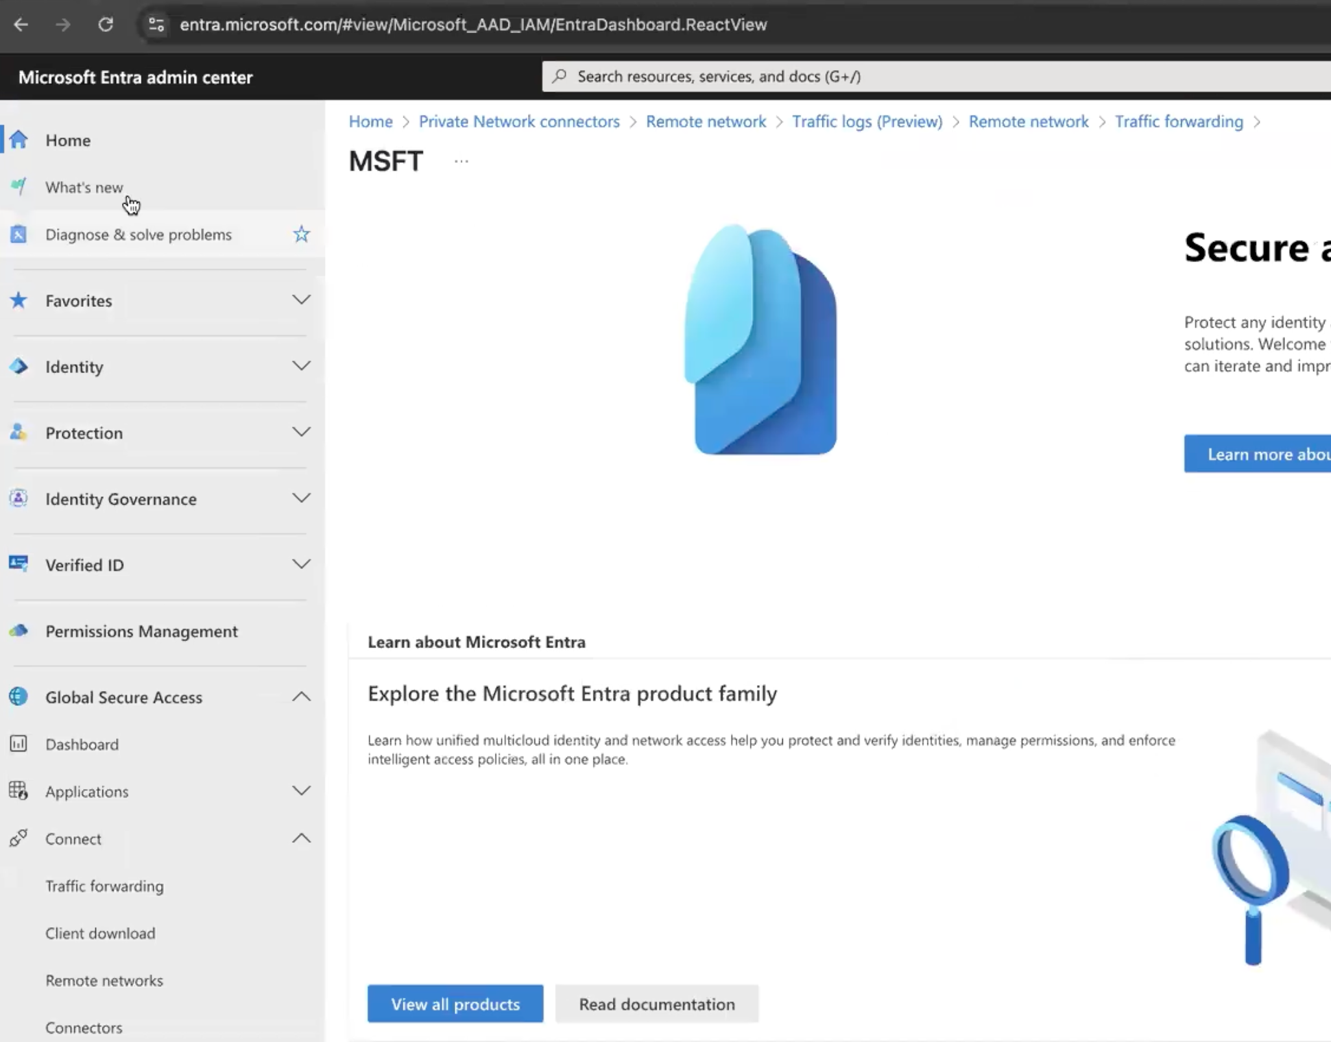
Task: Expand the Identity section chevron
Action: click(x=301, y=366)
